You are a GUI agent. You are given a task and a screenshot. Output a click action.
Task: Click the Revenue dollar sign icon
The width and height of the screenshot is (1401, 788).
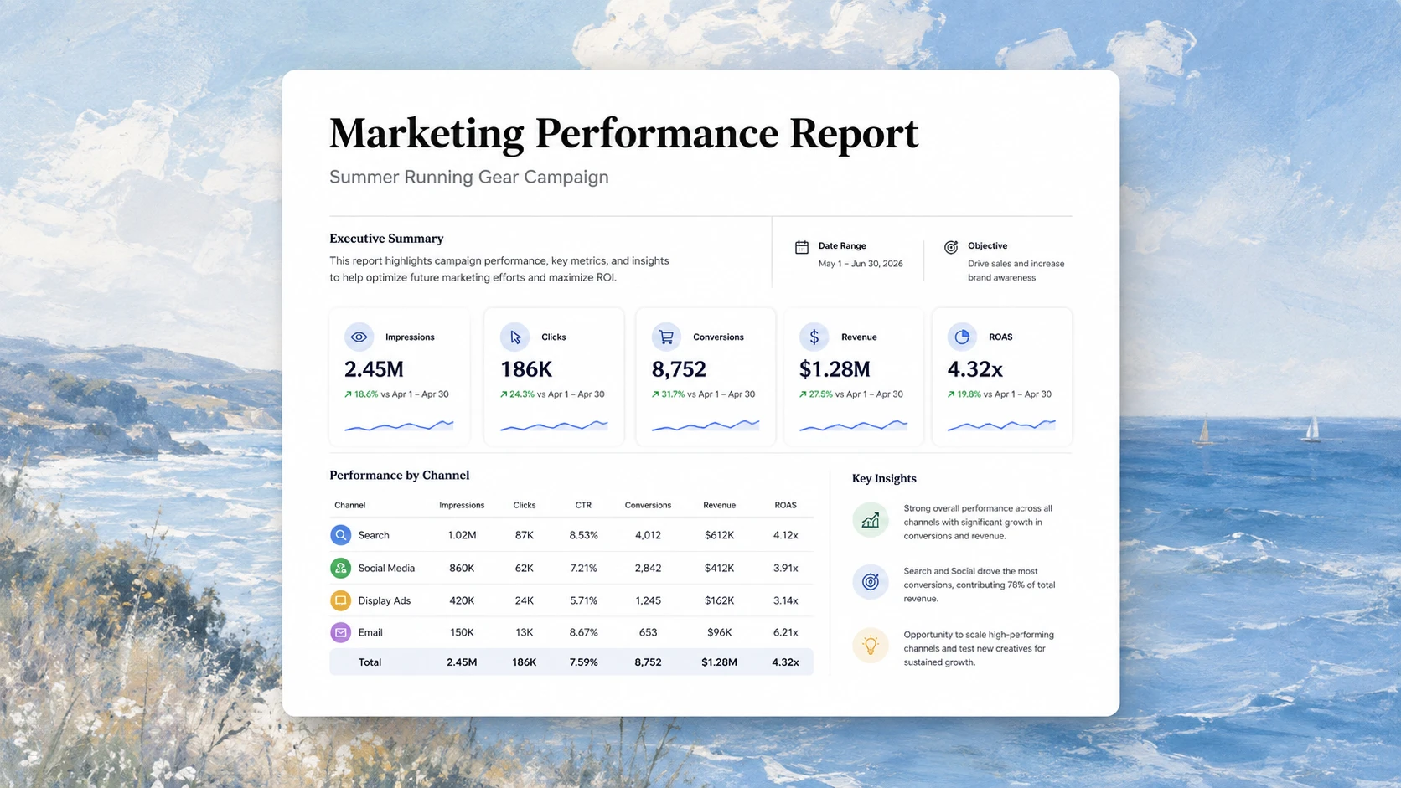(814, 337)
